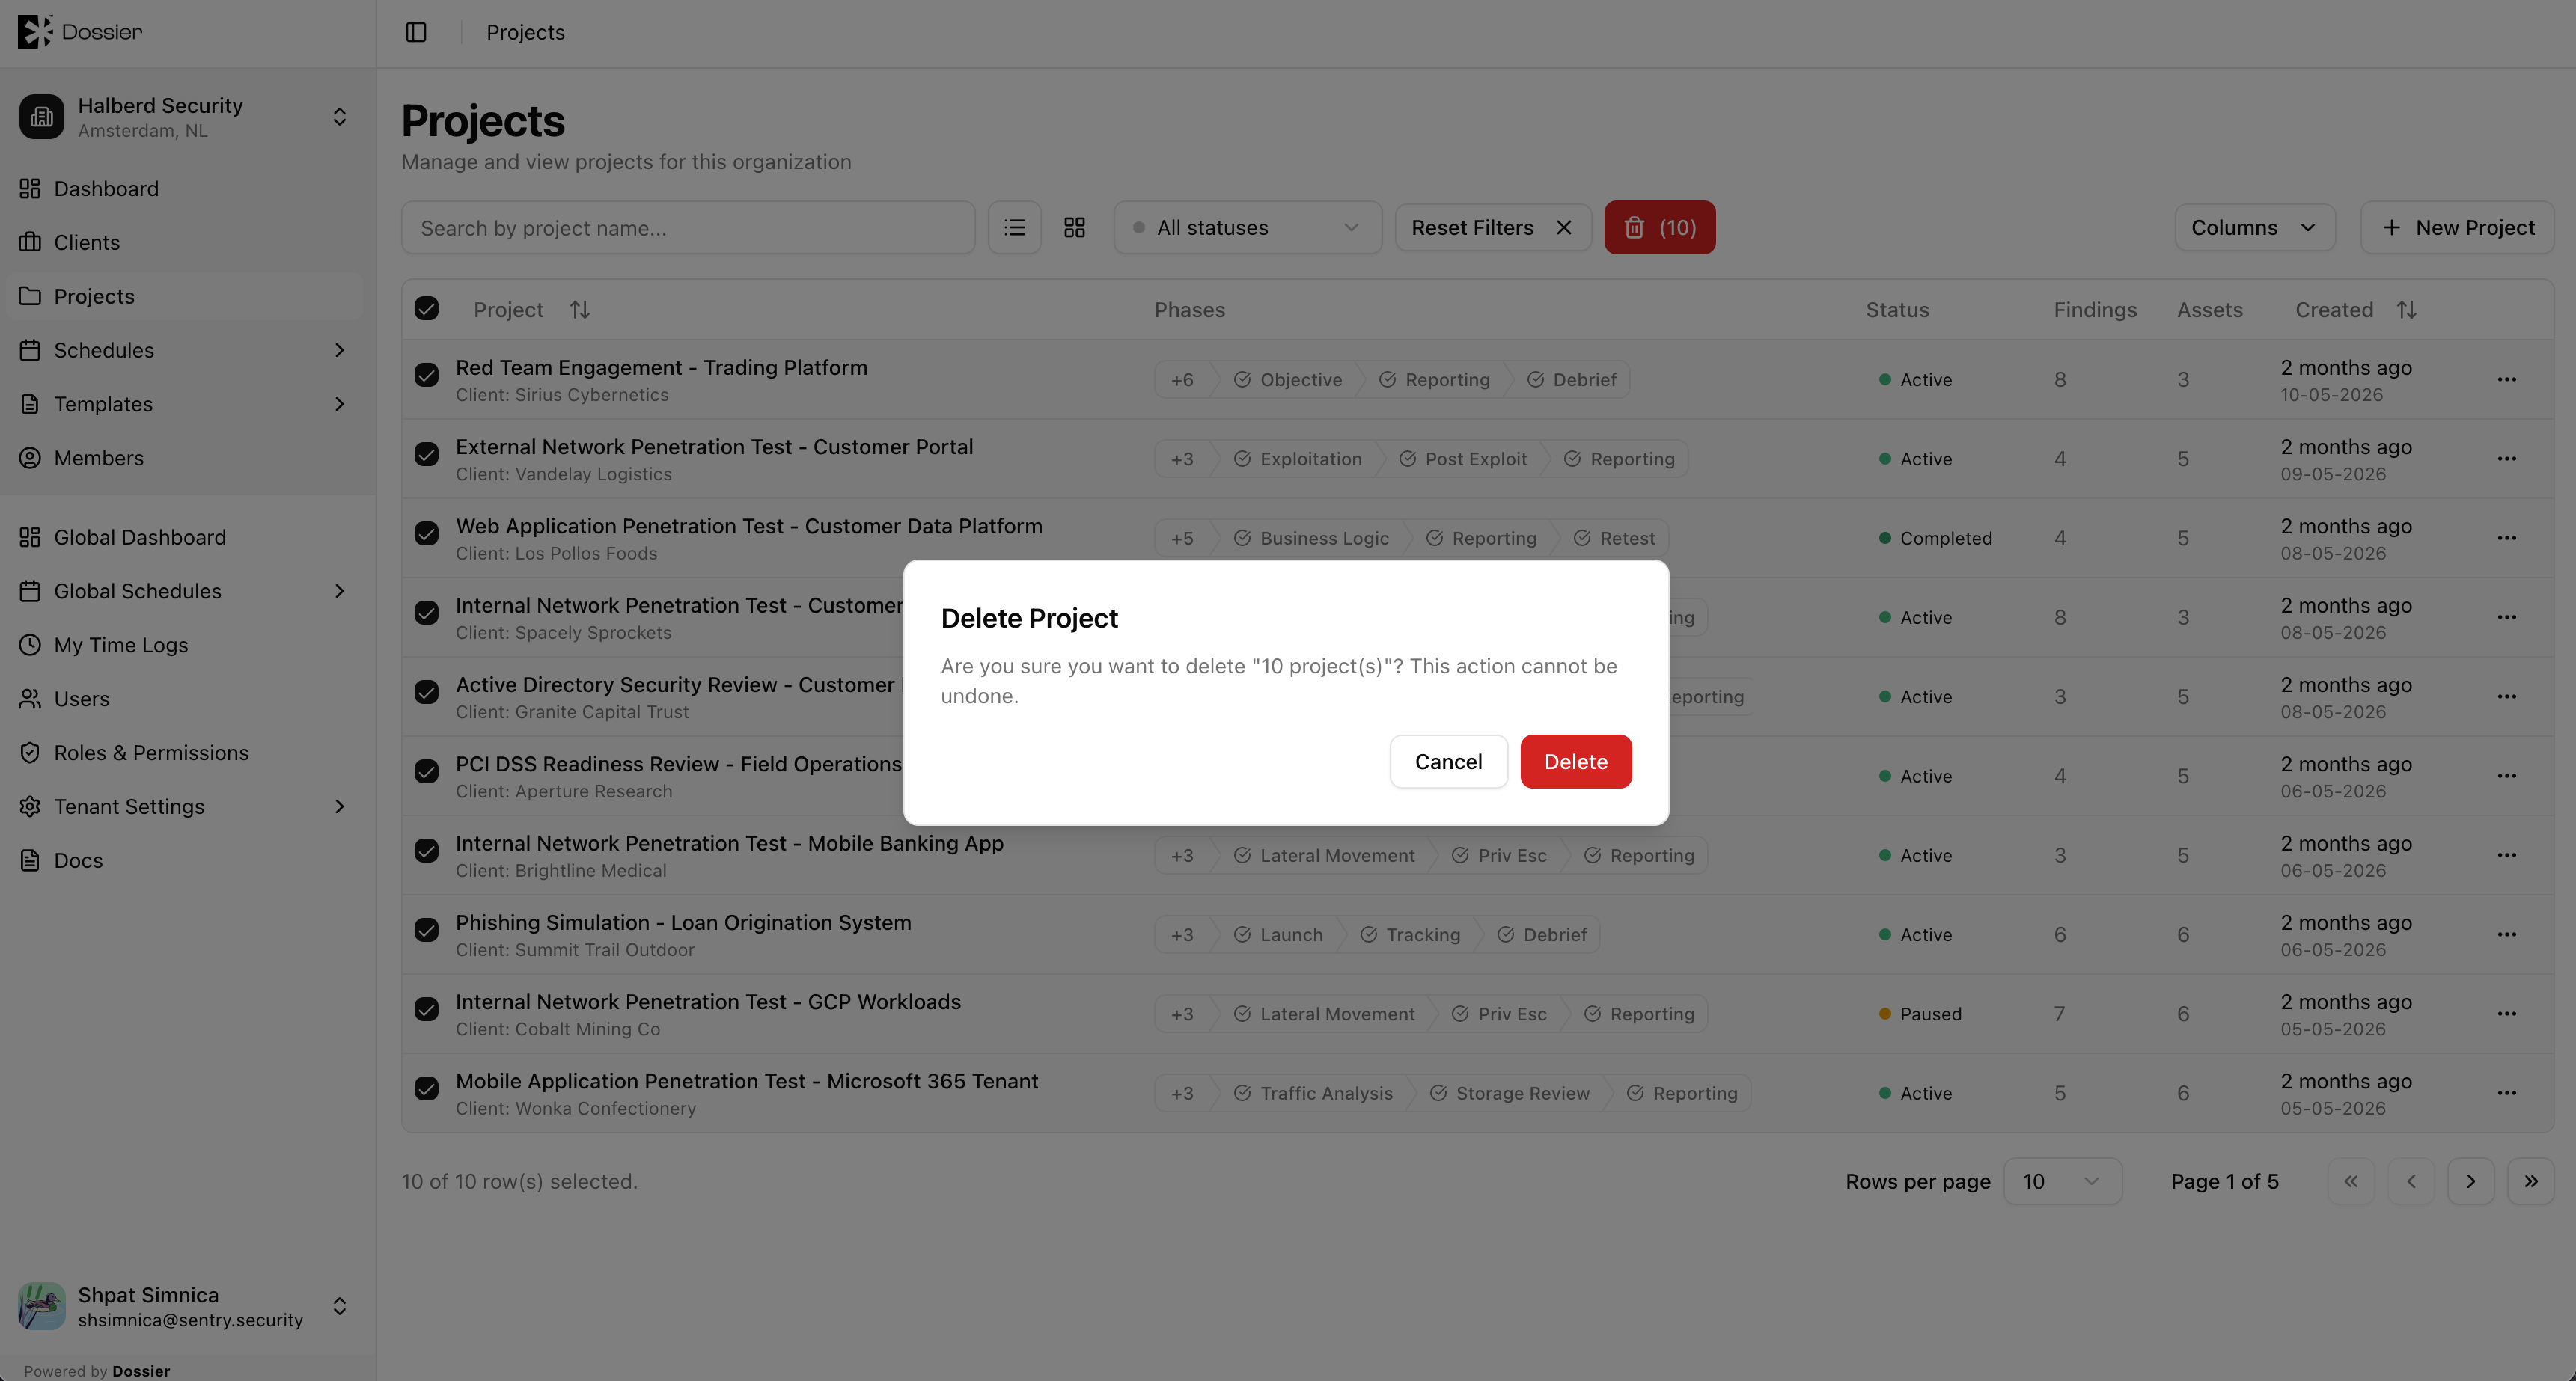Uncheck Phishing Simulation row checkbox
Image resolution: width=2576 pixels, height=1381 pixels.
(426, 931)
